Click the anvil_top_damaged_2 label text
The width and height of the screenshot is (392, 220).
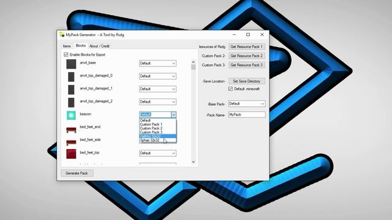point(96,101)
